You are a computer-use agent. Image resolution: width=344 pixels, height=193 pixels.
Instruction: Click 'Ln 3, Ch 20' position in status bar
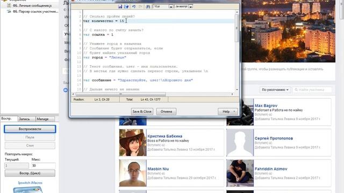[102, 100]
